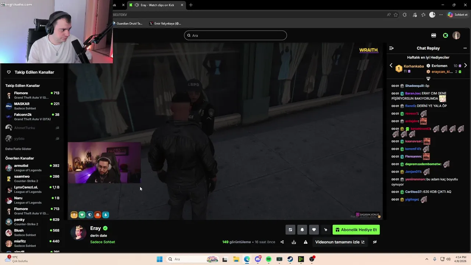471x265 pixels.
Task: Enable notifications with the bell icon
Action: click(302, 230)
